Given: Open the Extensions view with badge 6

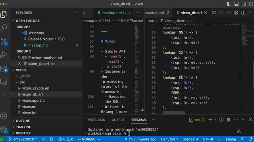Looking at the screenshot, I should [4, 68].
